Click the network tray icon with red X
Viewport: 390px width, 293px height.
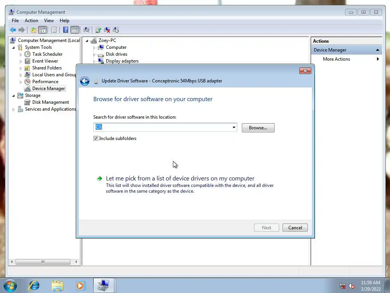[x=342, y=286]
